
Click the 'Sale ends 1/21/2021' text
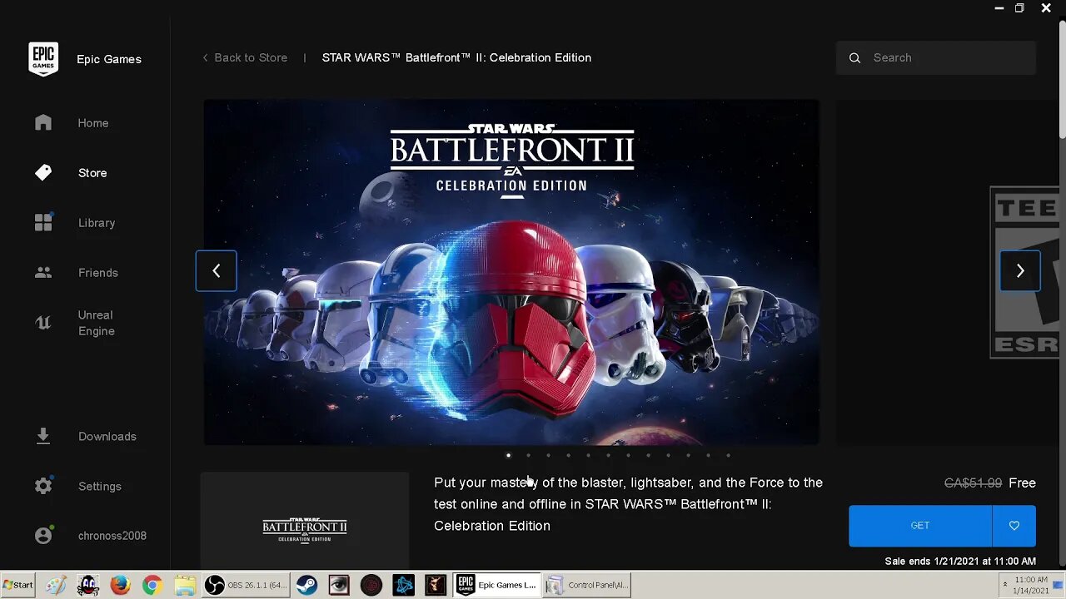click(x=960, y=562)
